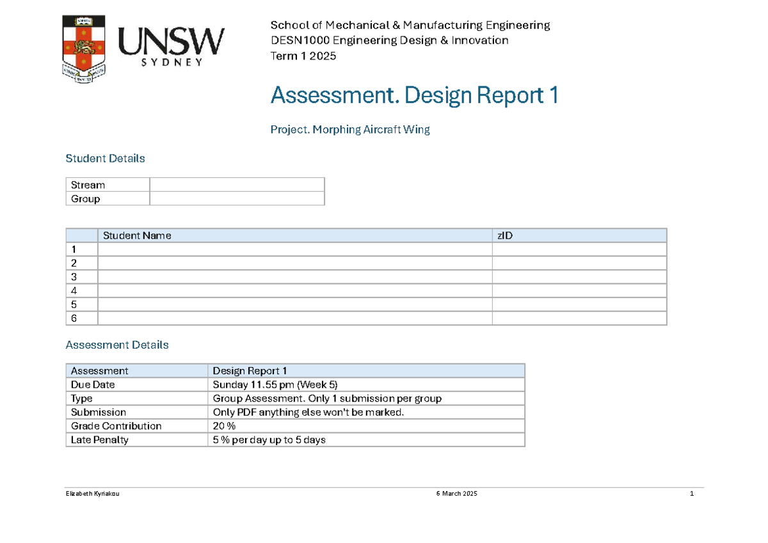Click the Student Name cell in row 6
Image resolution: width=768 pixels, height=543 pixels.
295,319
